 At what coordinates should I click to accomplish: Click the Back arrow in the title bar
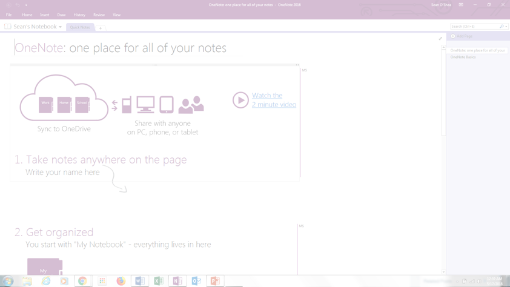pyautogui.click(x=8, y=5)
